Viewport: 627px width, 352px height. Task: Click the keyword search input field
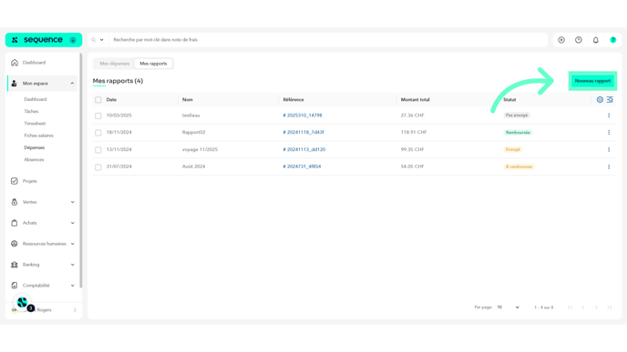click(x=328, y=40)
